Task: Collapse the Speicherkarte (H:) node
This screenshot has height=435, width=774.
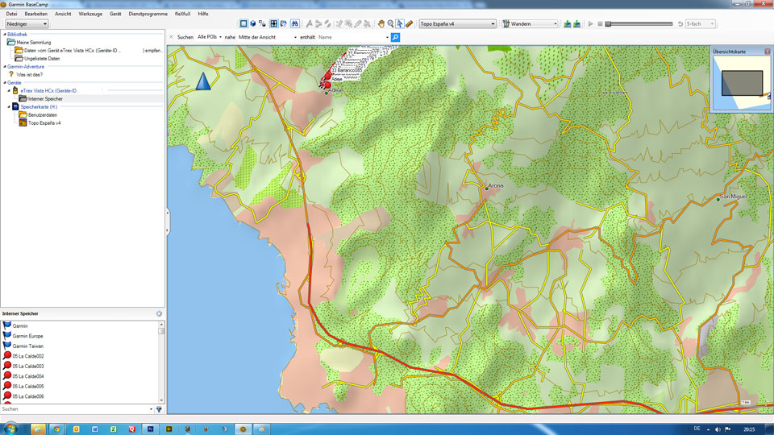Action: click(9, 106)
